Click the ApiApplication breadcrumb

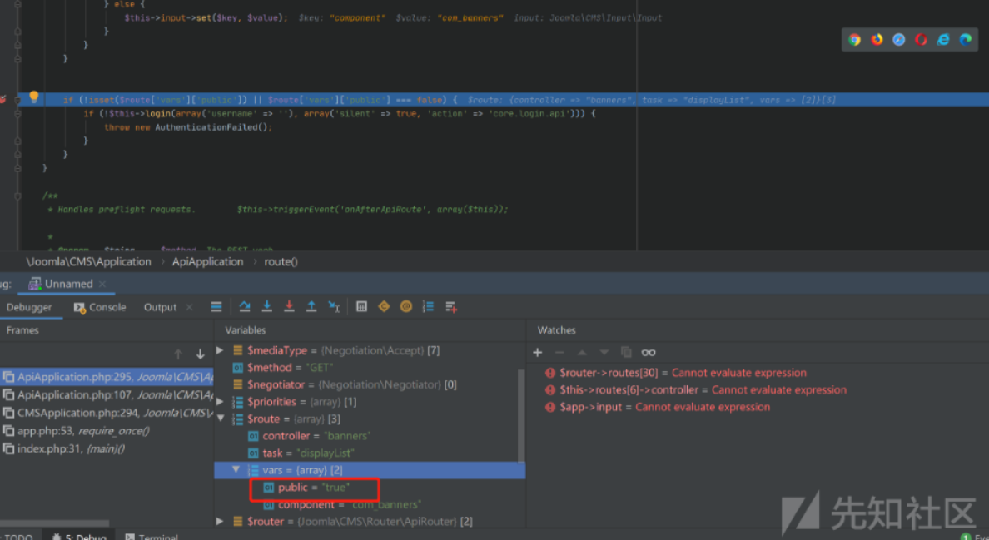[x=207, y=261]
